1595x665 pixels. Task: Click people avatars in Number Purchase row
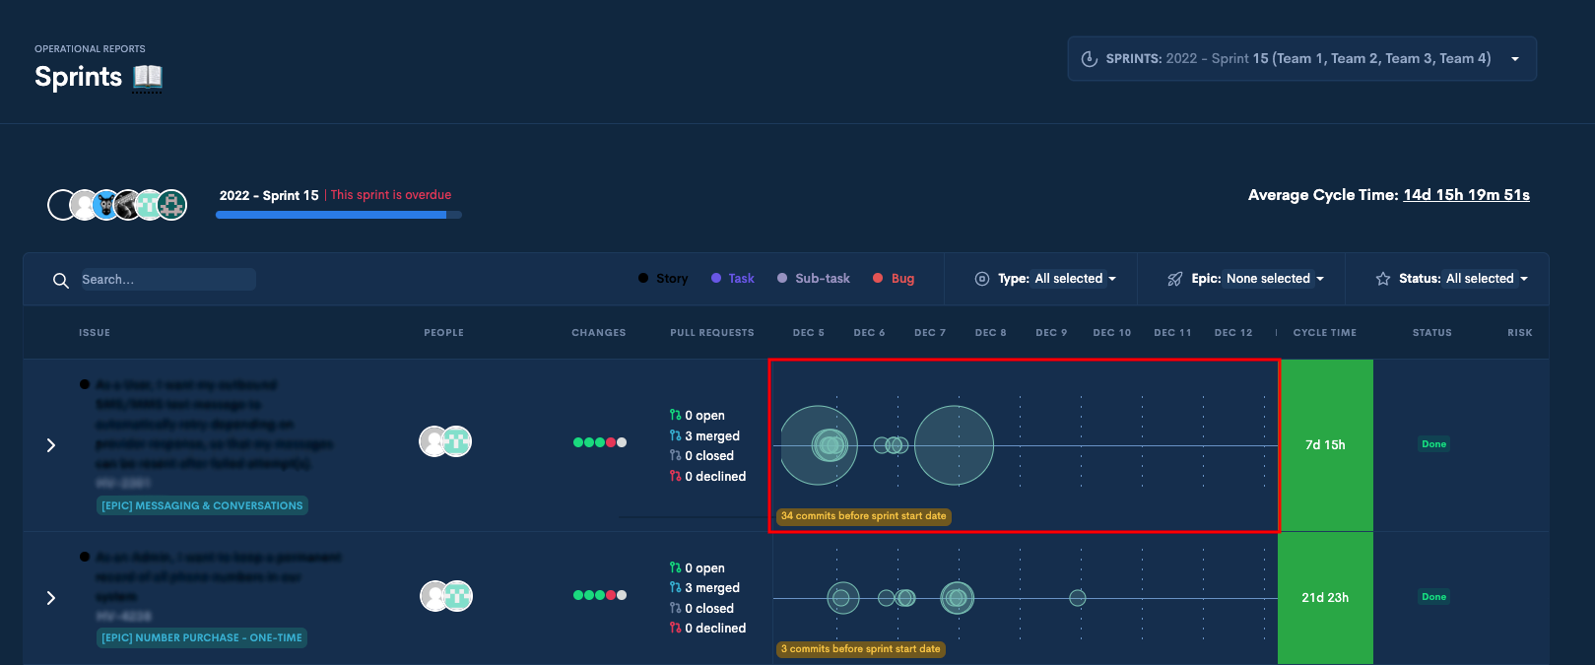[446, 596]
